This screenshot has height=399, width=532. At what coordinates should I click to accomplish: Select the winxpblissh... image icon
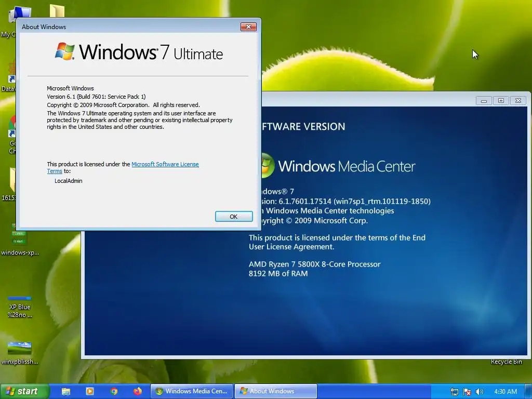[x=20, y=353]
